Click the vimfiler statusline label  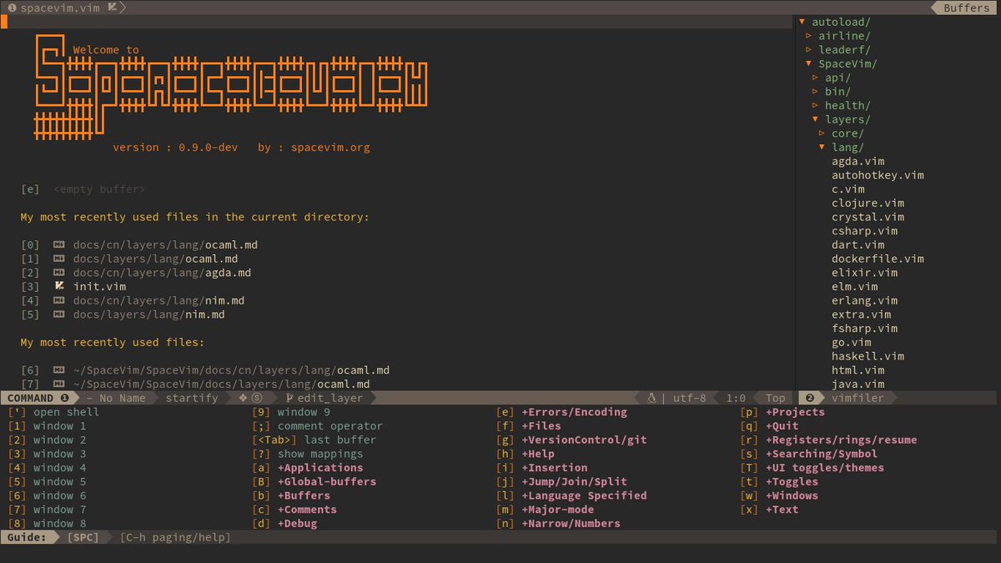click(858, 399)
